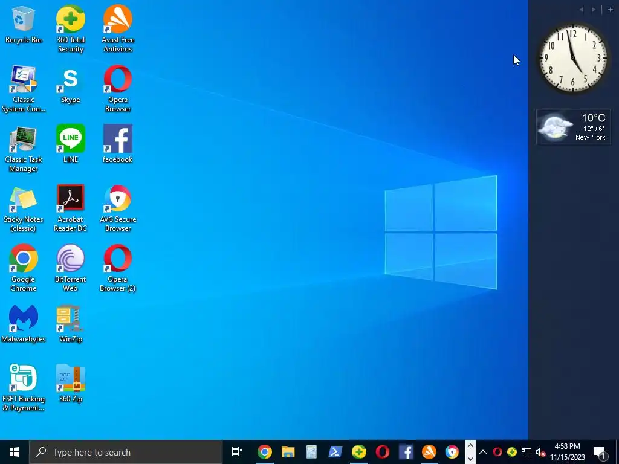The width and height of the screenshot is (619, 464).
Task: Open PowerShell from the taskbar
Action: tap(335, 452)
